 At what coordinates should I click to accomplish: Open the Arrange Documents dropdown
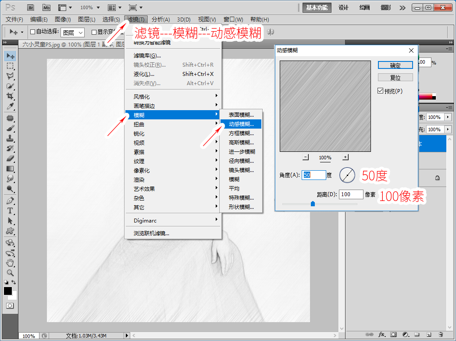[114, 7]
